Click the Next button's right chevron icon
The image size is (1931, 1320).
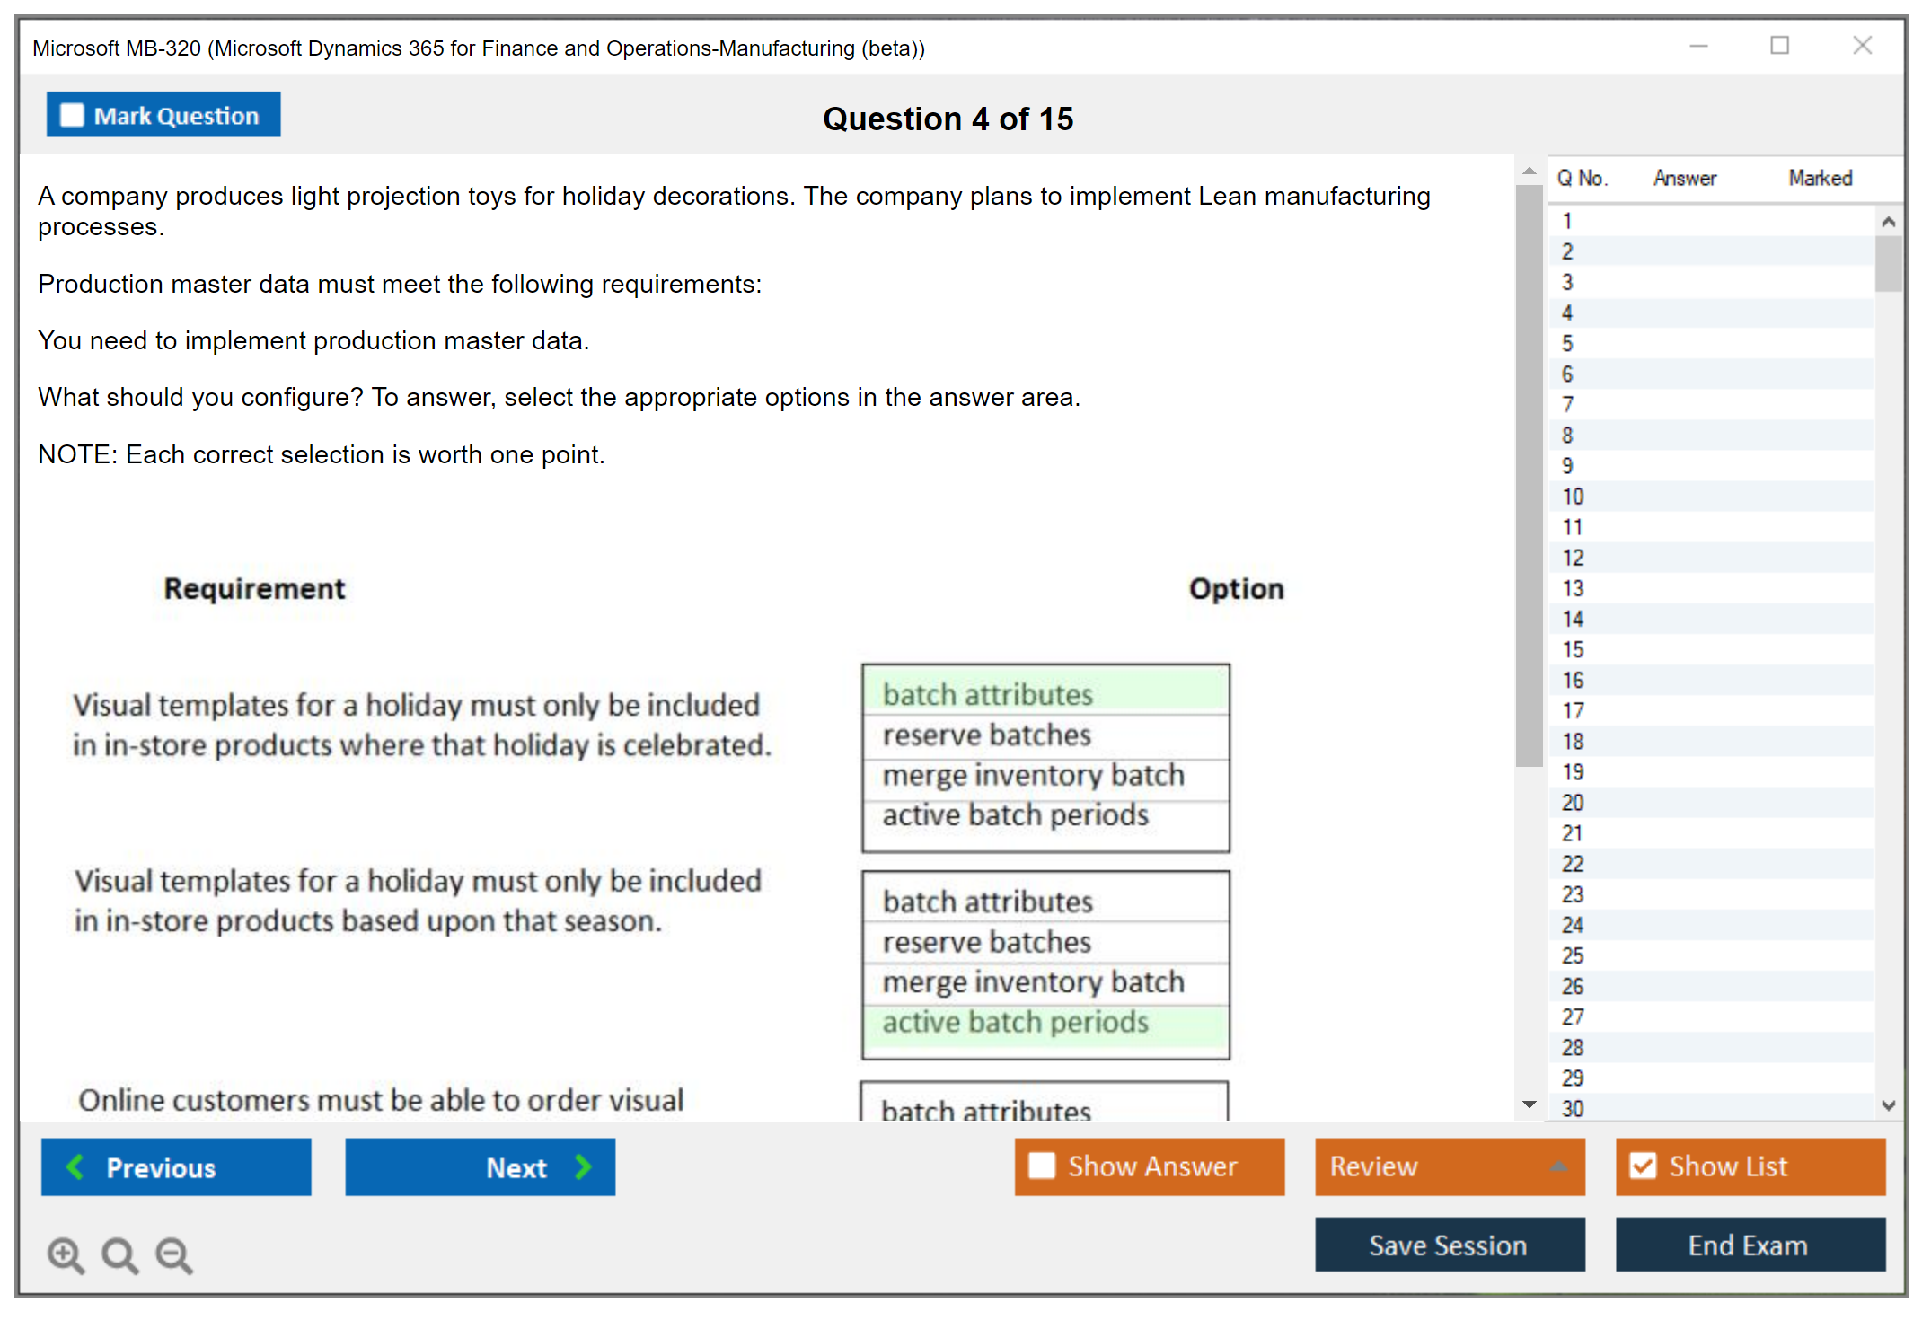583,1166
